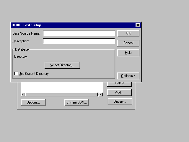189x142 pixels.
Task: Click the Delete button behind the dialog
Action: coord(119,84)
